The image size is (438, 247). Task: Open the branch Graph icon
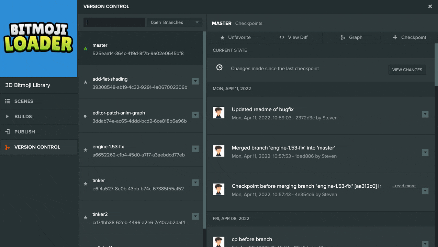coord(342,37)
